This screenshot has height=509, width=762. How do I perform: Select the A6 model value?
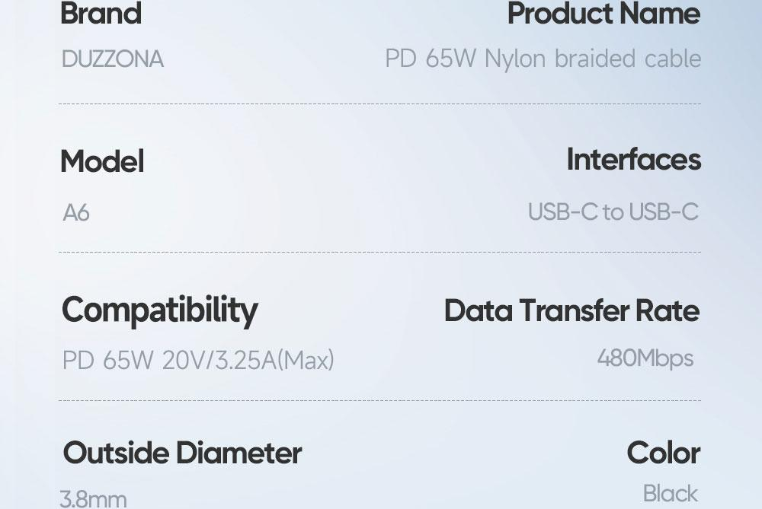click(x=76, y=213)
